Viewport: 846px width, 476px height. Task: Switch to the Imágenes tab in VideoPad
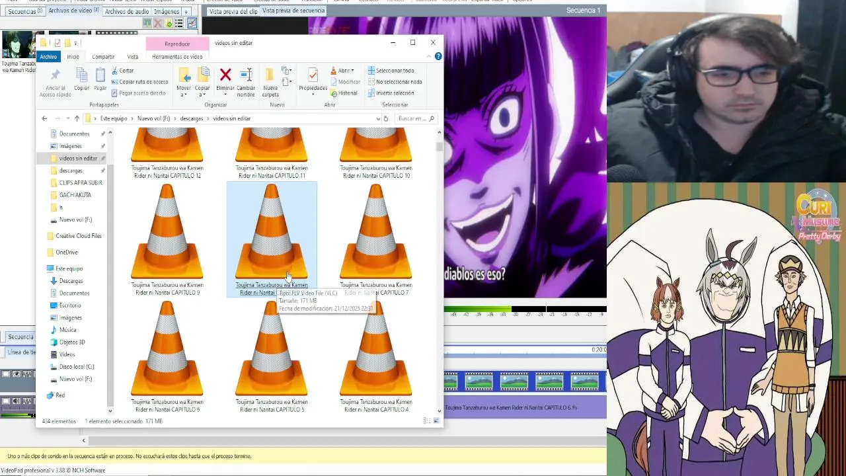167,11
